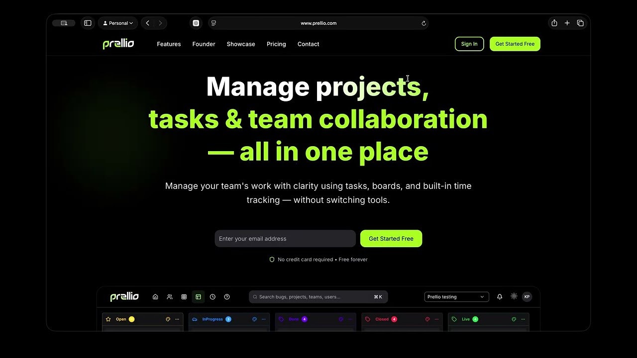Click Get Started Free in the header
The width and height of the screenshot is (637, 358).
pos(515,44)
